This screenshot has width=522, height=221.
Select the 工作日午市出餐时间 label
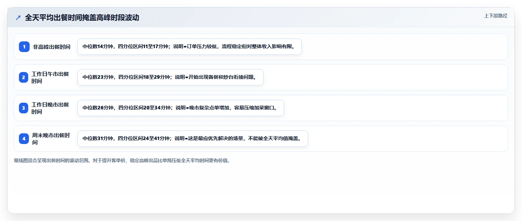(x=50, y=77)
